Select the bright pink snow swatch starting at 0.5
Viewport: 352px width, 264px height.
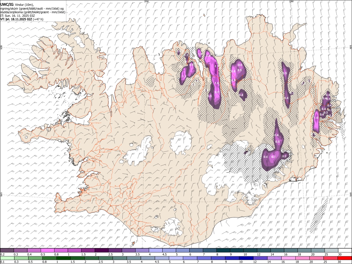click(47, 250)
